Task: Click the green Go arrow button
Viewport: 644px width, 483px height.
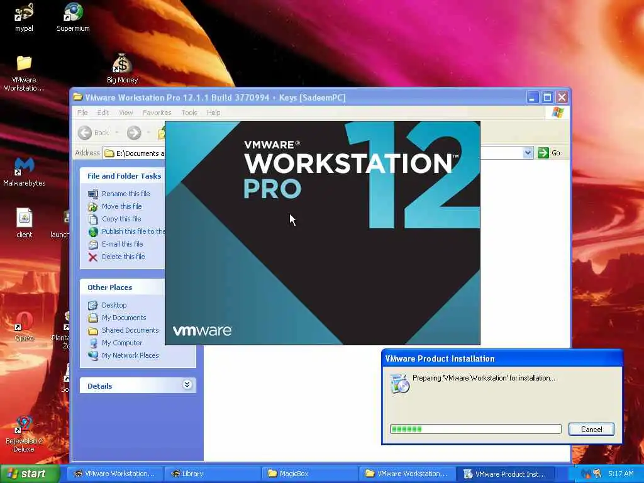Action: click(543, 153)
